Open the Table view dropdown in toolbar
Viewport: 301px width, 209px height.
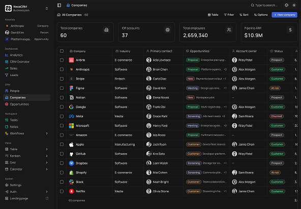pos(213,15)
